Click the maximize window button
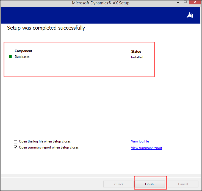202x191 pixels. 185,2
